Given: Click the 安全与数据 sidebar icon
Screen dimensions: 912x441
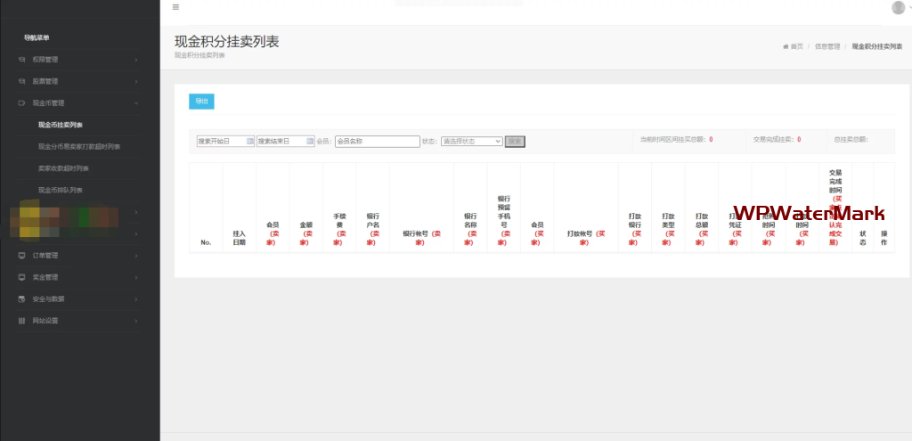Looking at the screenshot, I should 22,298.
